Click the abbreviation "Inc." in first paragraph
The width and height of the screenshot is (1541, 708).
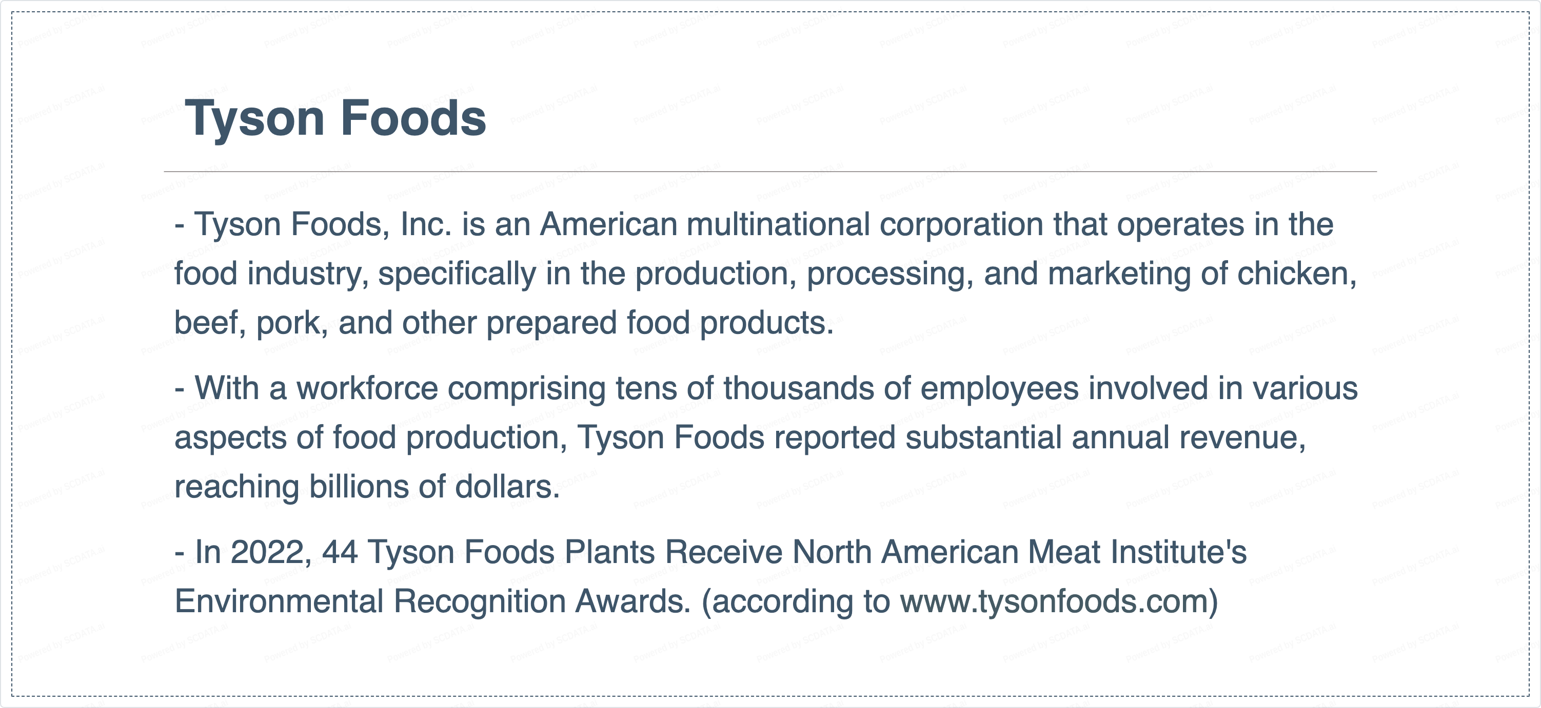click(x=425, y=225)
